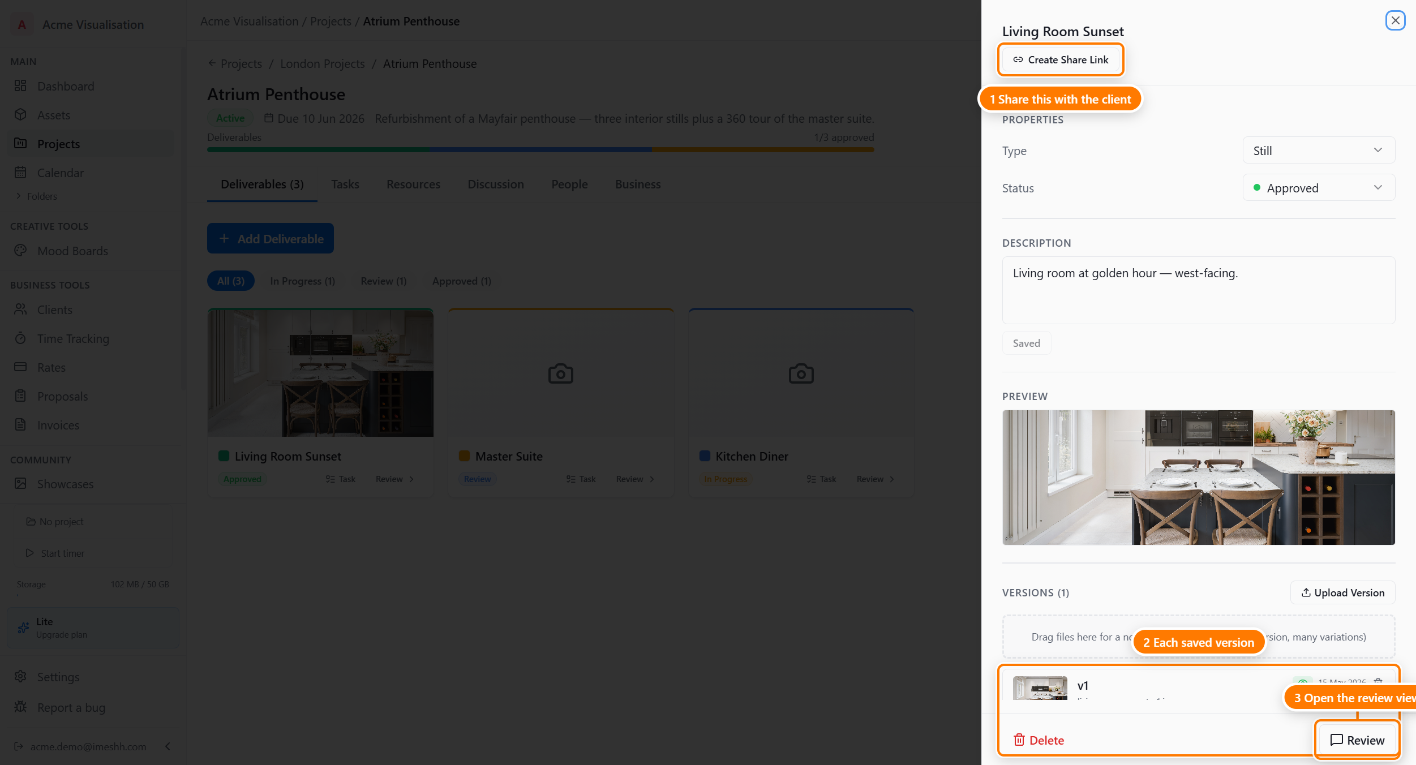Screen dimensions: 1416x765
Task: Click the red Delete button
Action: pos(1039,740)
